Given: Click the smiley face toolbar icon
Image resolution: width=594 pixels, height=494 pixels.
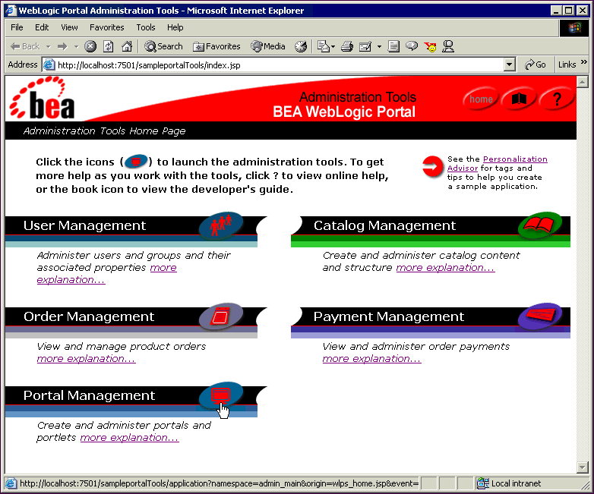Looking at the screenshot, I should click(x=431, y=46).
